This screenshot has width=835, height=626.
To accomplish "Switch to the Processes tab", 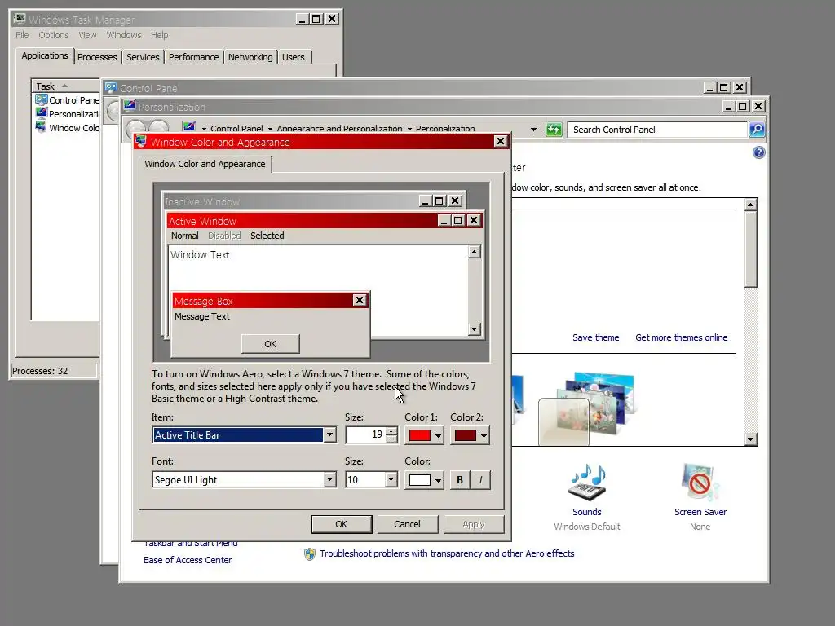I will (97, 57).
